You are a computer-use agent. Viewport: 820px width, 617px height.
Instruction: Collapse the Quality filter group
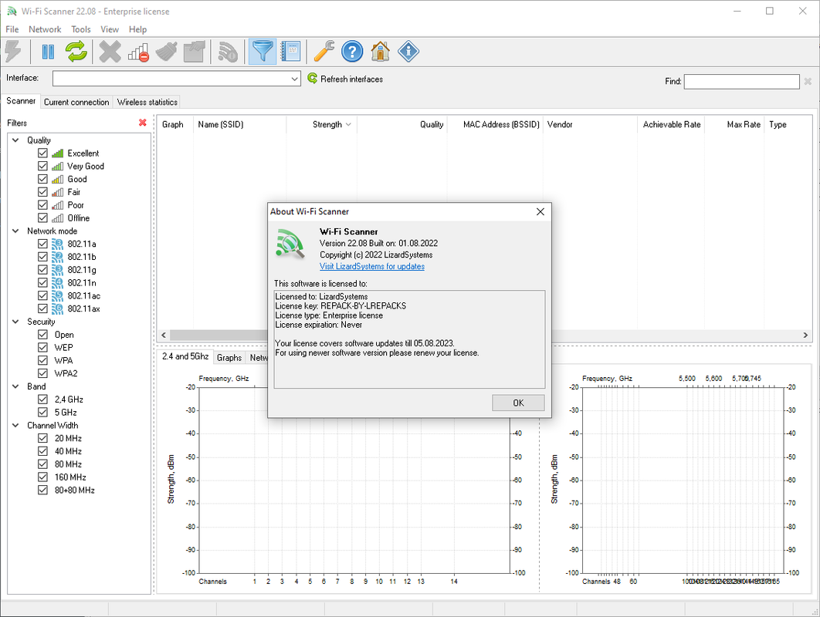(x=15, y=140)
